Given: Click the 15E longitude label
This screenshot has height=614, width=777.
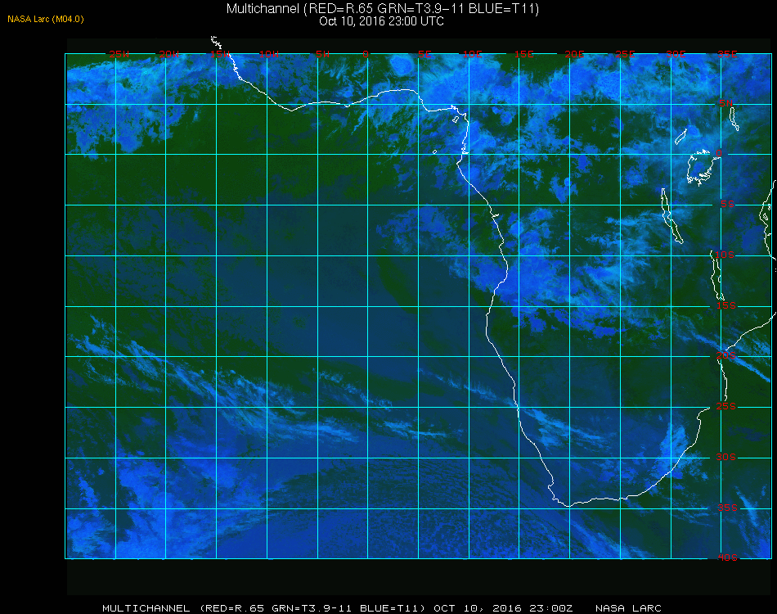Looking at the screenshot, I should tap(523, 54).
